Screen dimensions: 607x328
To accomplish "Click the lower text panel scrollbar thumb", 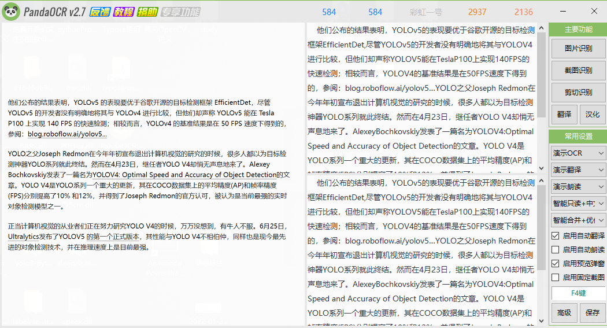I will click(x=542, y=227).
